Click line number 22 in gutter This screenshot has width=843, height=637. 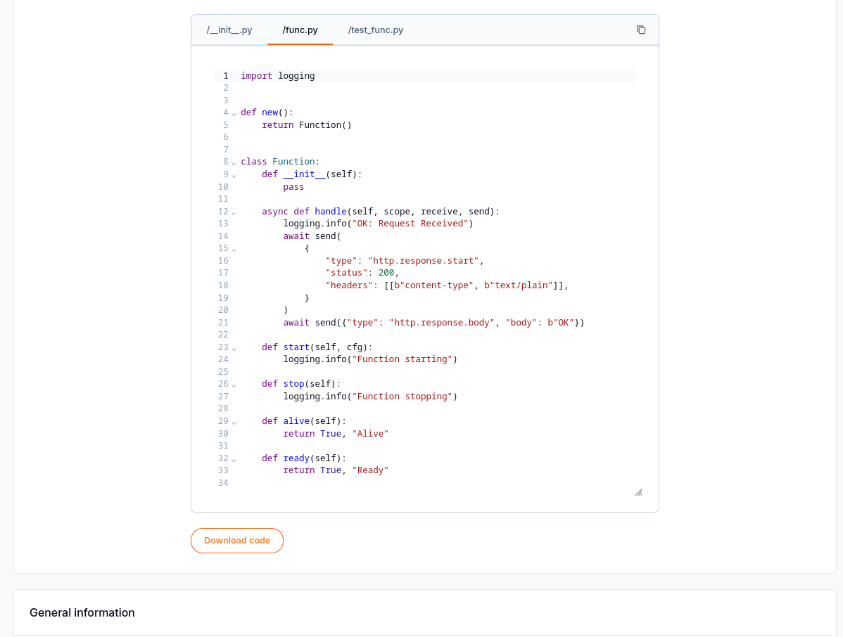223,335
